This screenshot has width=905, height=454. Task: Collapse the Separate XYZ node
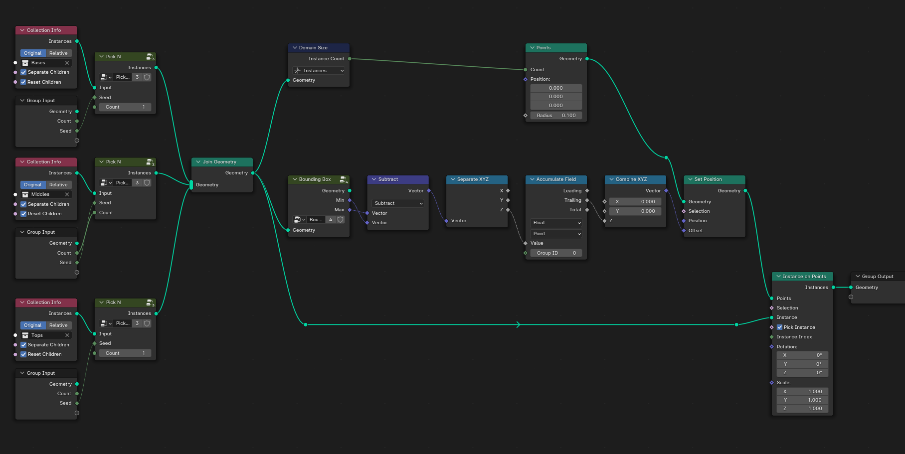click(x=453, y=179)
